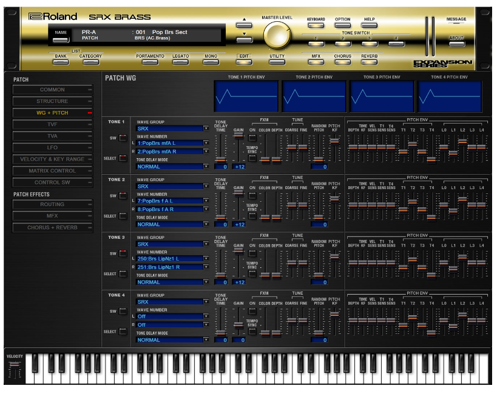Image resolution: width=500 pixels, height=394 pixels.
Task: Open the 250:Brs LipNz1 L wave dropdown
Action: [x=172, y=259]
